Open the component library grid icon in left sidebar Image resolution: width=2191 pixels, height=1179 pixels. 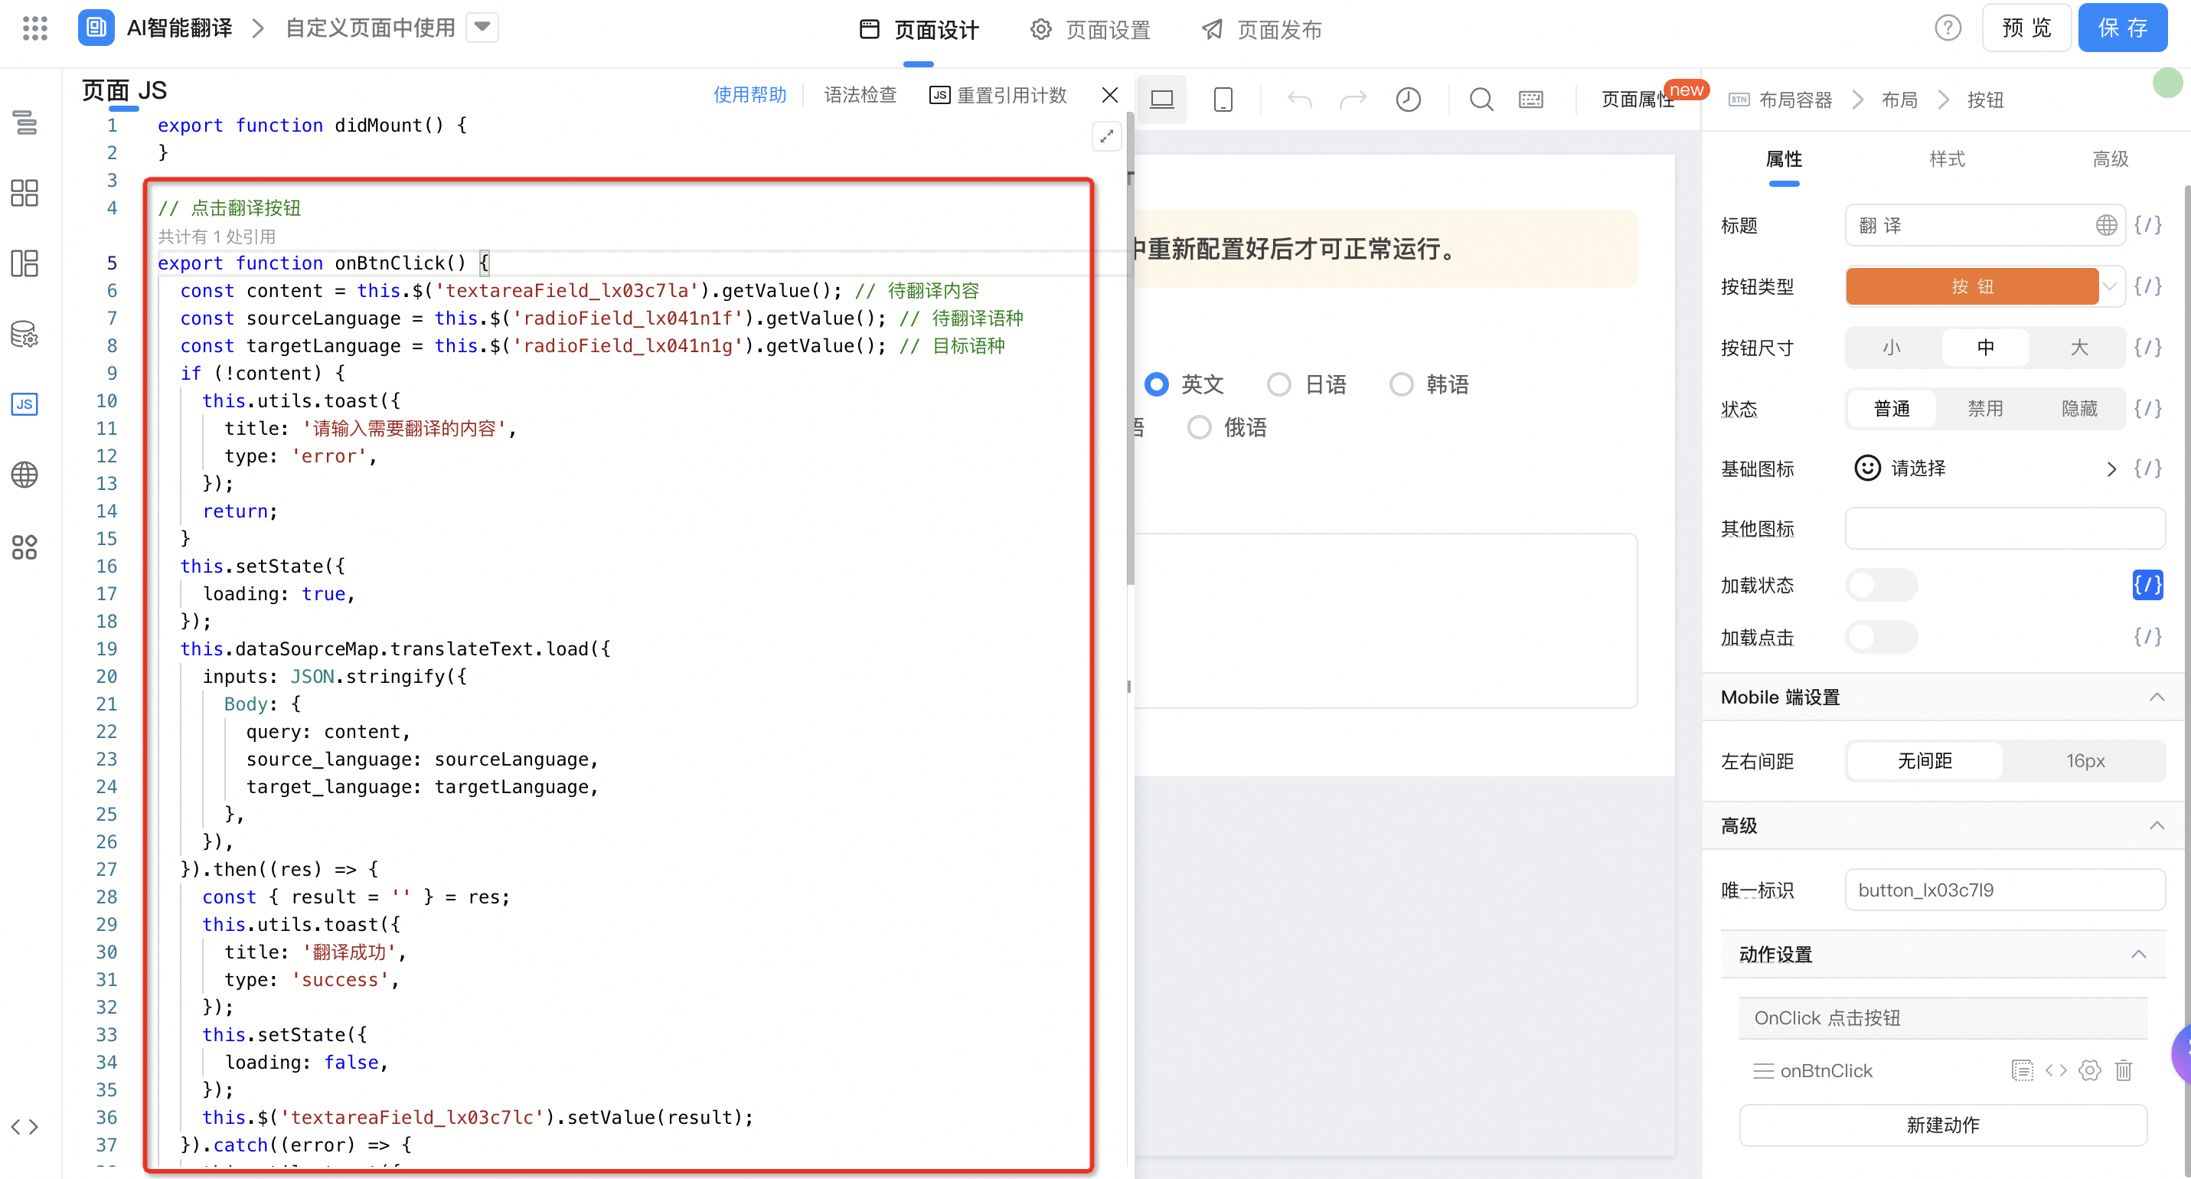click(x=24, y=193)
